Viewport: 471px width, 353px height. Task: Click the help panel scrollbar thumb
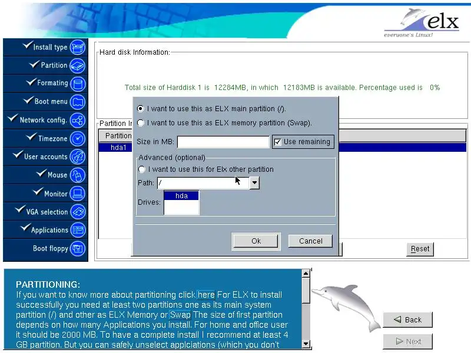point(306,291)
